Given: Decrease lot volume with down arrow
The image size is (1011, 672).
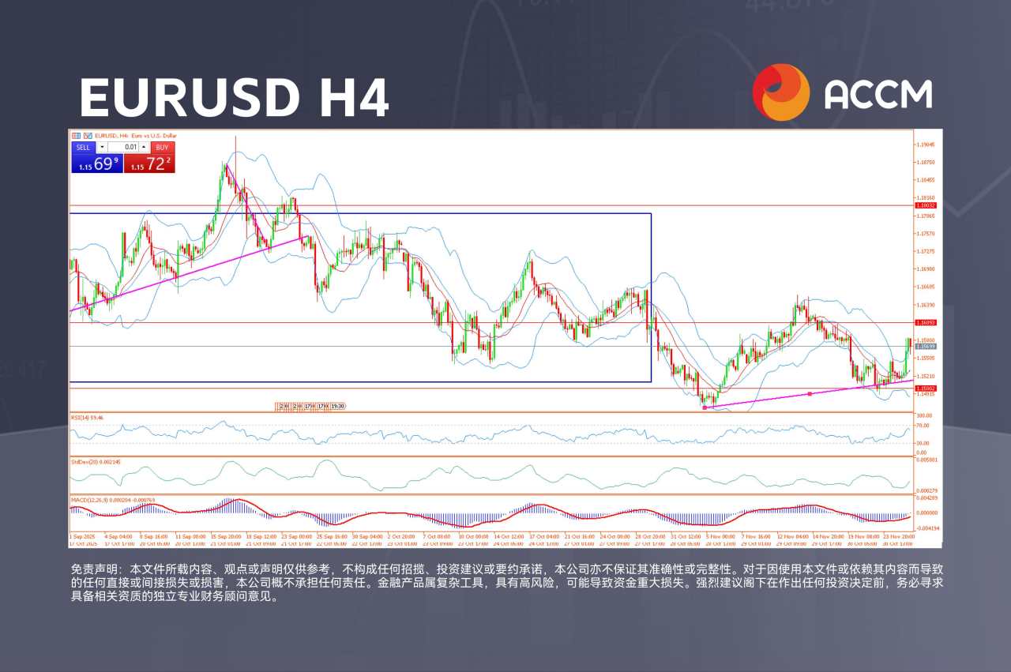Looking at the screenshot, I should (x=102, y=147).
